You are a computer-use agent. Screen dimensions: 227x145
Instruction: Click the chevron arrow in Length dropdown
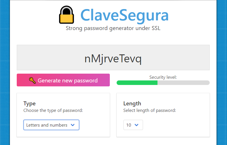[x=136, y=125]
